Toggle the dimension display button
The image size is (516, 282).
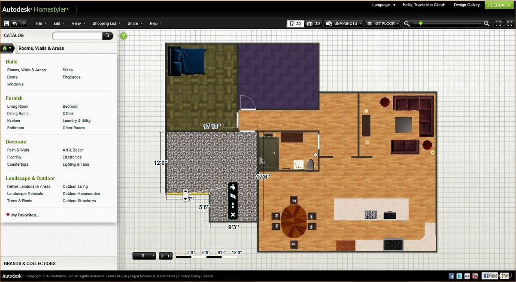coord(166,256)
